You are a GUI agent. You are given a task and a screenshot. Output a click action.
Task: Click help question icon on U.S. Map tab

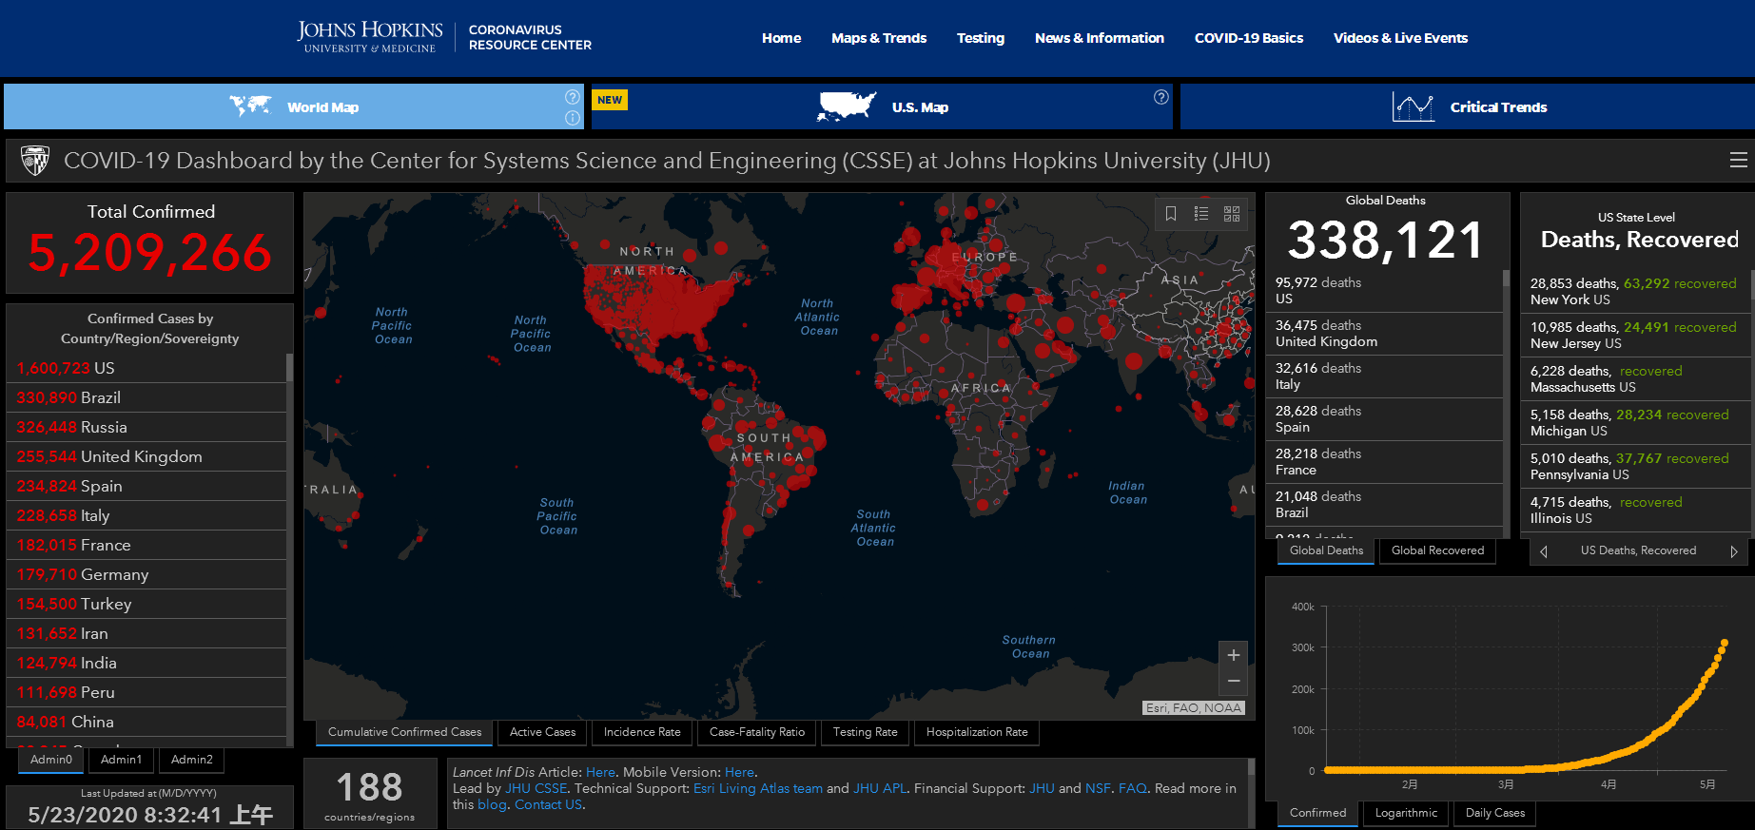click(1160, 97)
